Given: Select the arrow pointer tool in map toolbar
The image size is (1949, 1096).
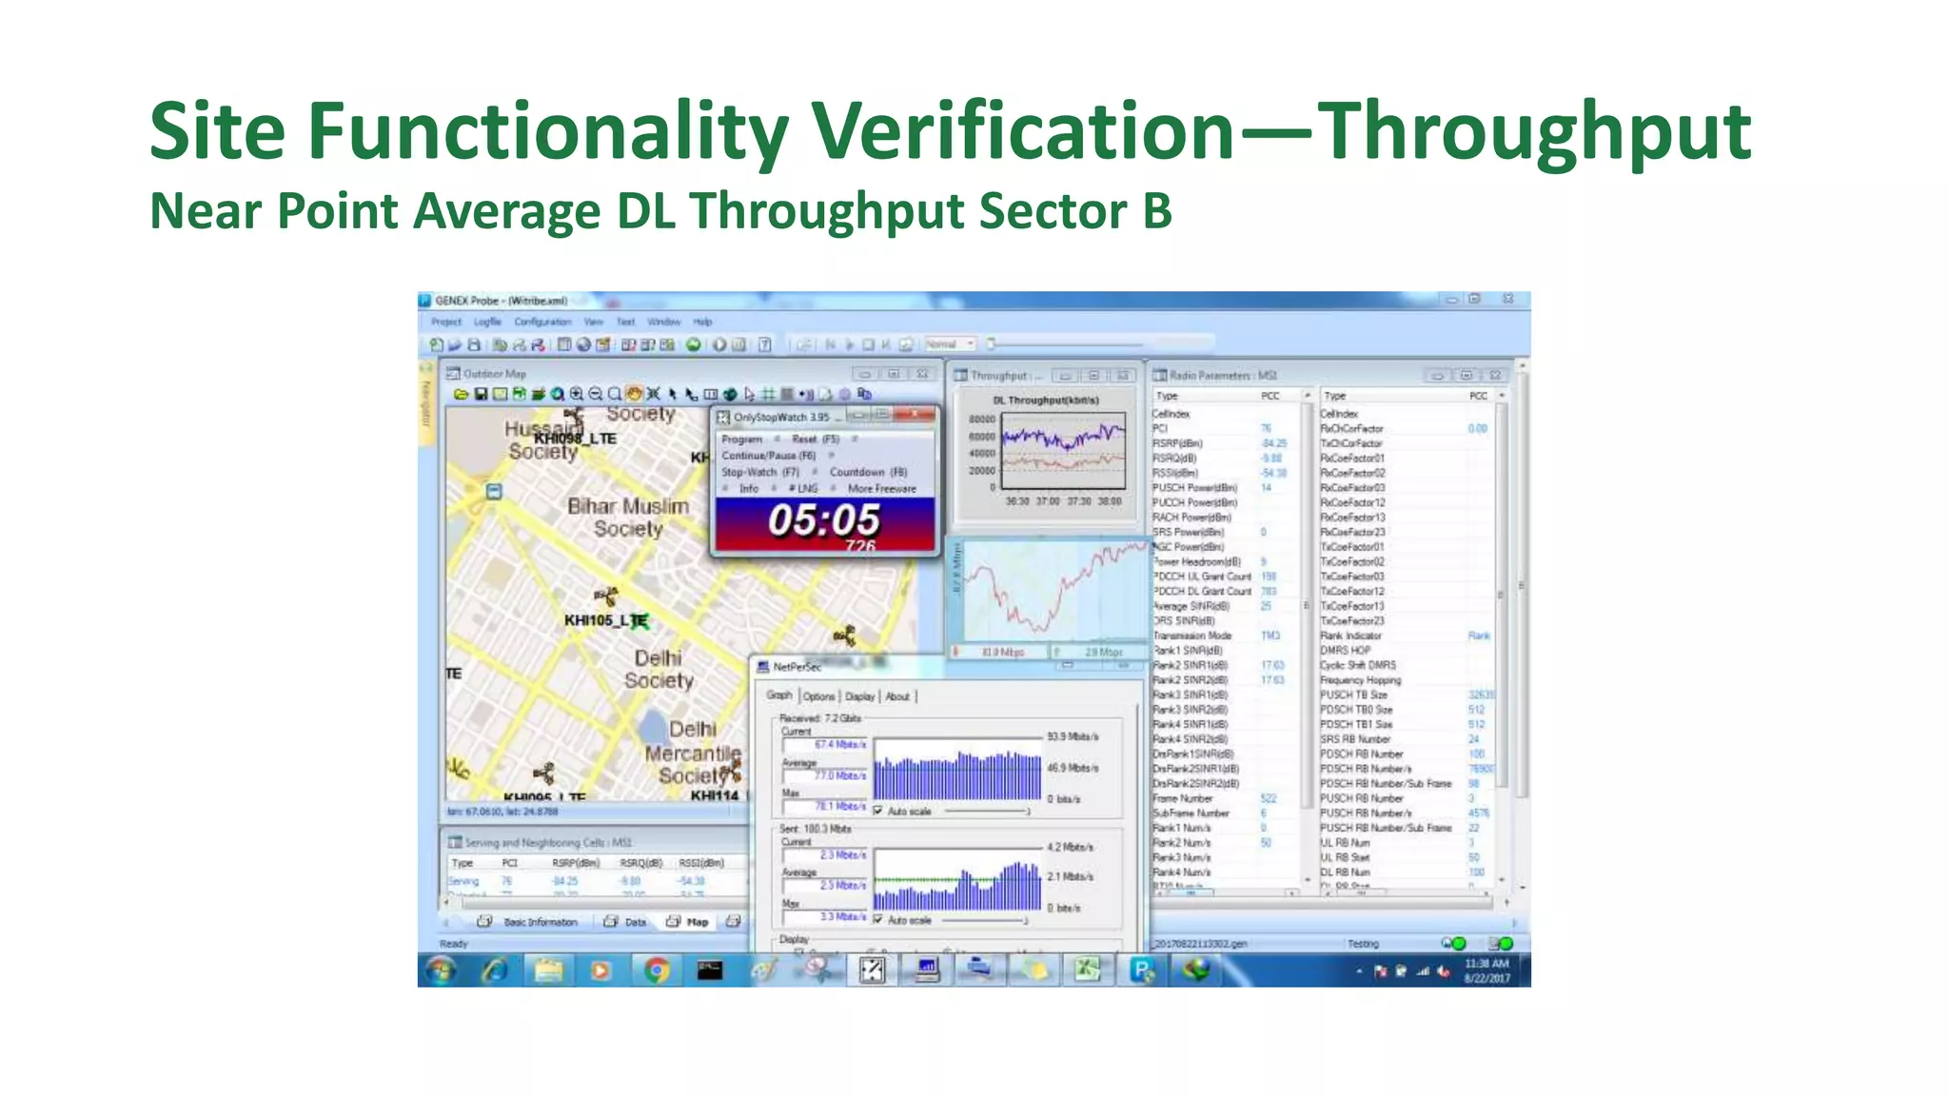Looking at the screenshot, I should (673, 394).
